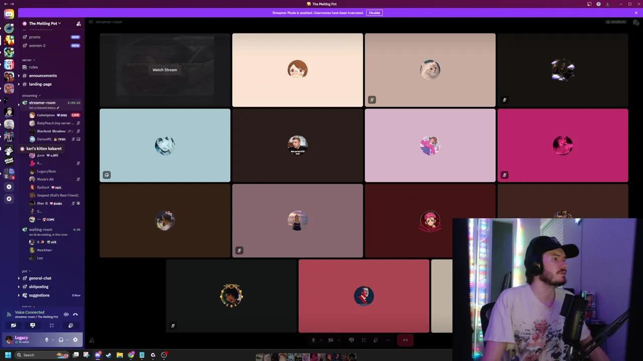Viewport: 643px width, 361px height.
Task: Open the noise suppression icon near Voice Connected
Action: (66, 314)
